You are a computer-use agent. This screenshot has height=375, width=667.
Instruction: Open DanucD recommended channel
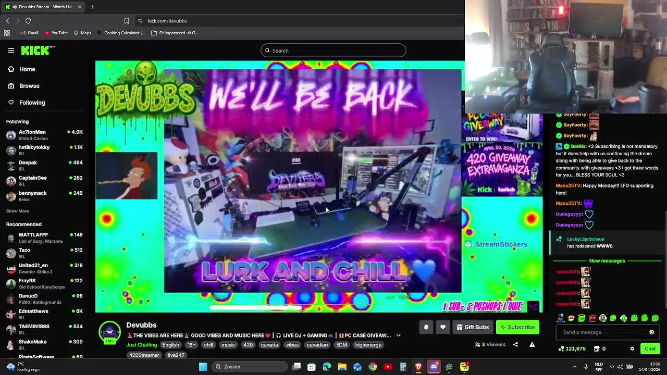point(44,299)
